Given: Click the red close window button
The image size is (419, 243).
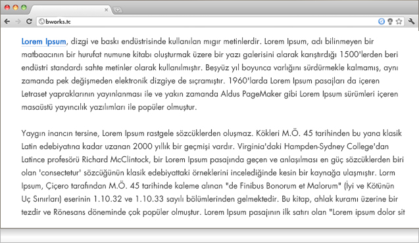Looking at the screenshot, I should [x=7, y=7].
